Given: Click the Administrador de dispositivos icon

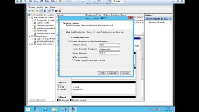Looking at the screenshot, I should click(x=35, y=34).
